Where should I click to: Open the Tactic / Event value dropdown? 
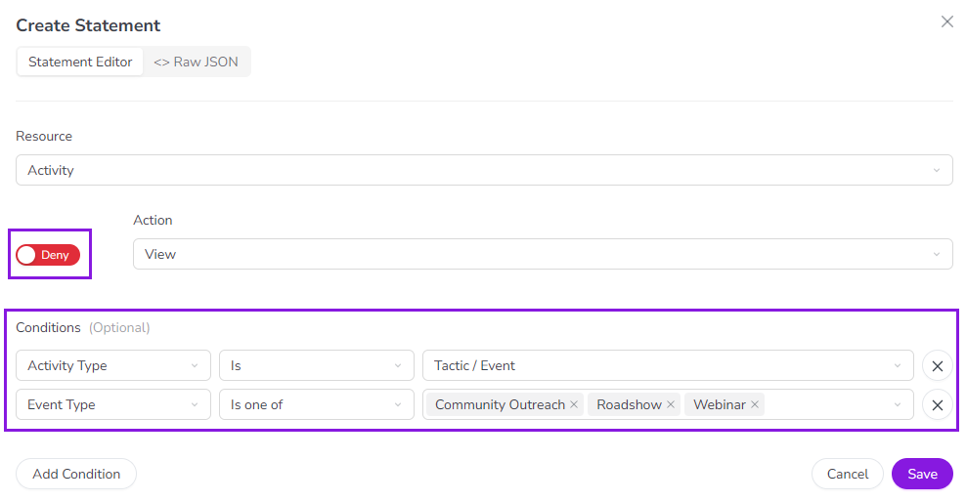pyautogui.click(x=668, y=365)
